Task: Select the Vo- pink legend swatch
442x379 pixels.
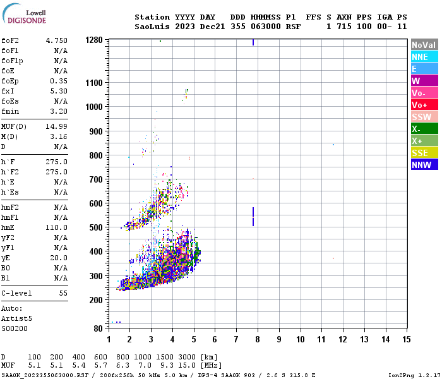Action: pyautogui.click(x=424, y=93)
